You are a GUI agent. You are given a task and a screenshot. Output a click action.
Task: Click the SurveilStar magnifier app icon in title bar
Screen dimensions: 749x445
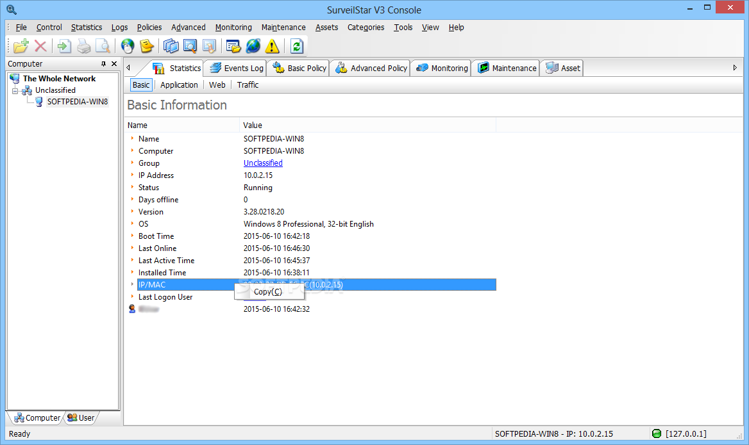click(x=12, y=10)
